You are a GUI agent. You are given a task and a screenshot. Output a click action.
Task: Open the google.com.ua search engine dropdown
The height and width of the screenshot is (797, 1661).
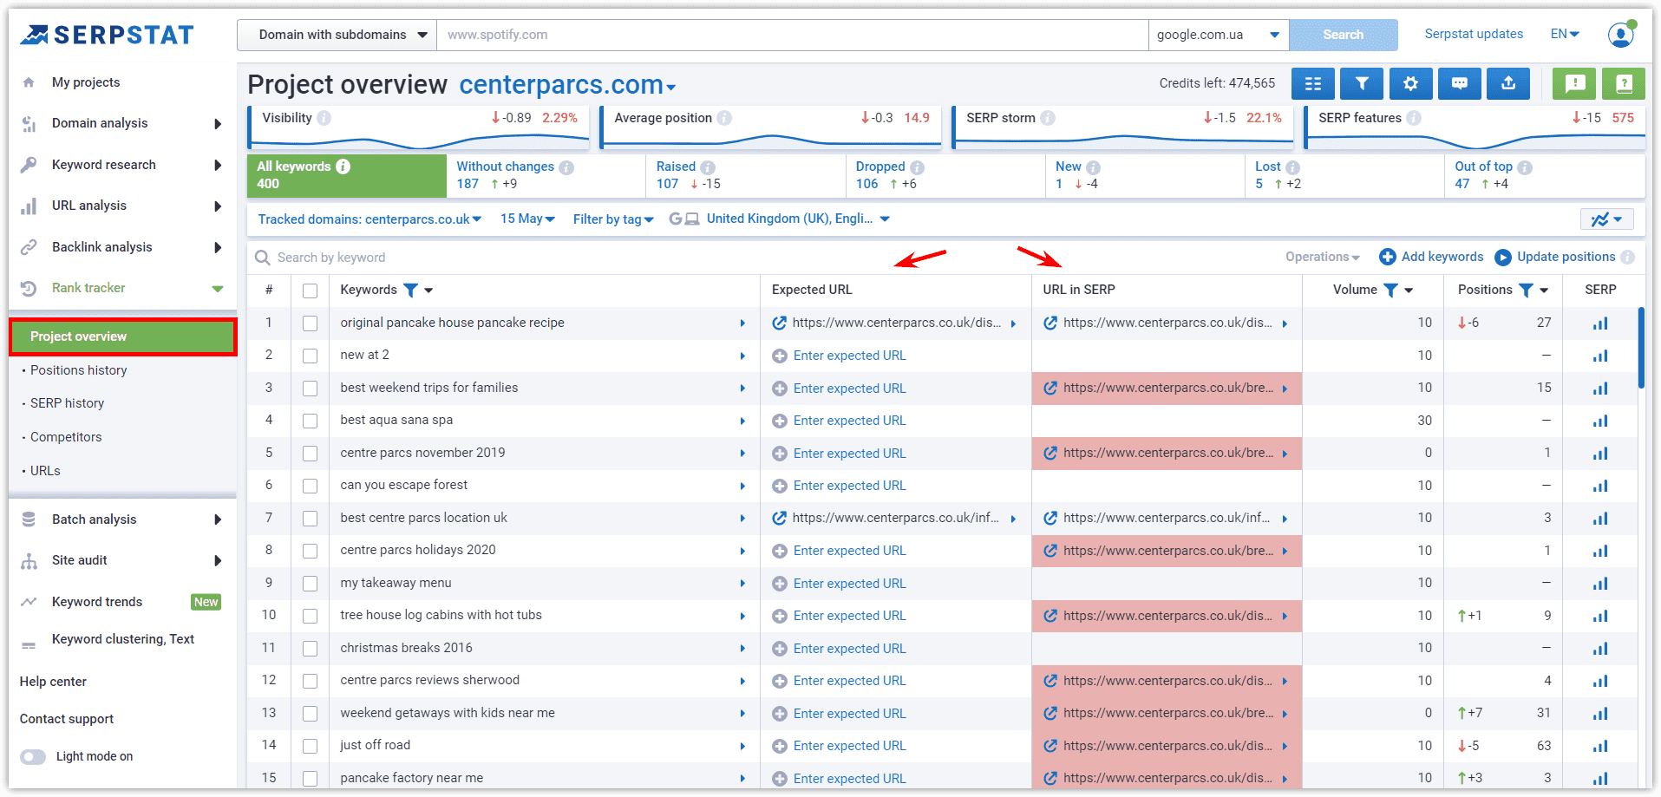[x=1219, y=35]
